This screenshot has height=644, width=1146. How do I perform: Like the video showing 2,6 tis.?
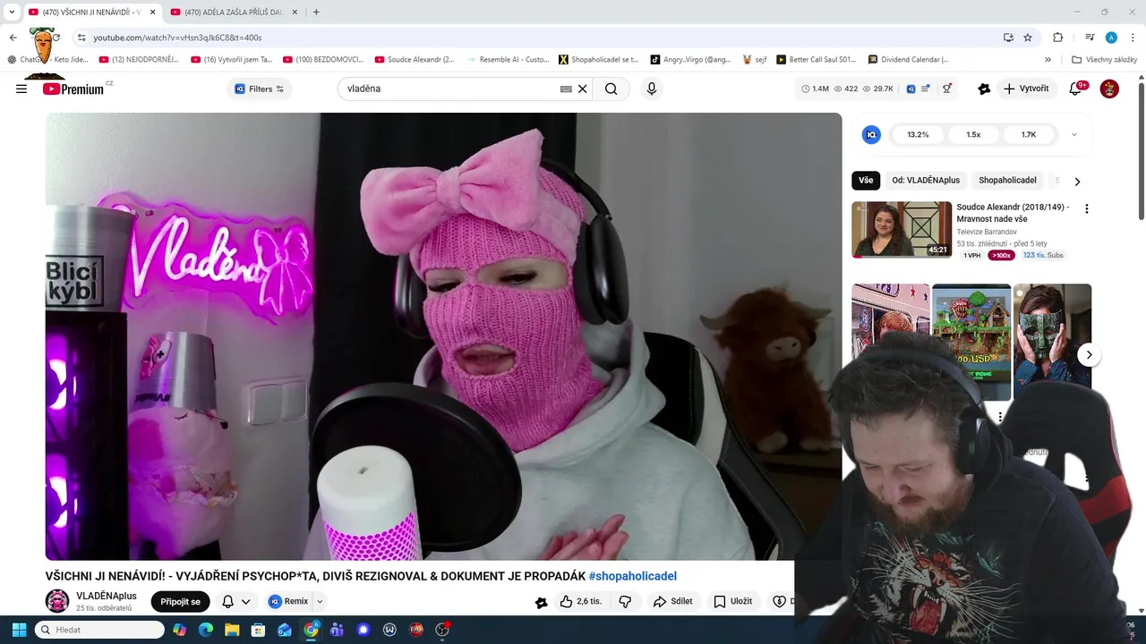[580, 602]
